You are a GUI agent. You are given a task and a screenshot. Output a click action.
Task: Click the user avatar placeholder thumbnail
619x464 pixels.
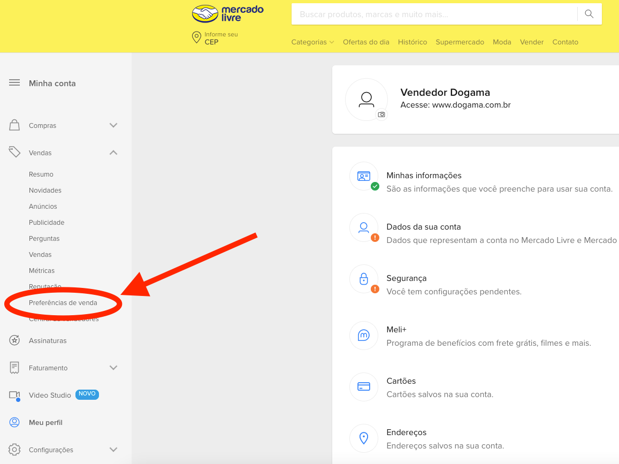(x=366, y=100)
